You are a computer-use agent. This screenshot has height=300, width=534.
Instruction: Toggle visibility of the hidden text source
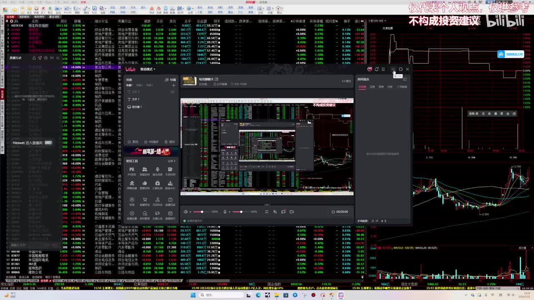click(173, 92)
